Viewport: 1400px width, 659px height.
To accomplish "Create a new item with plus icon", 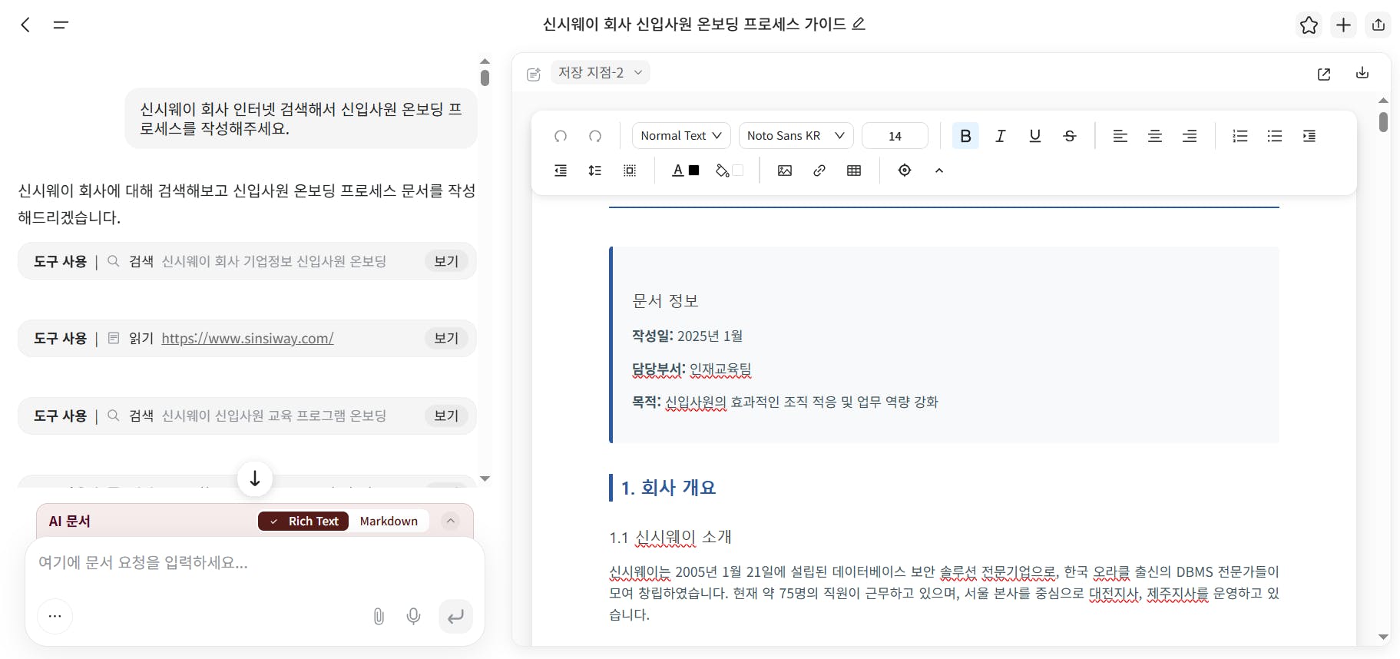I will (x=1343, y=25).
